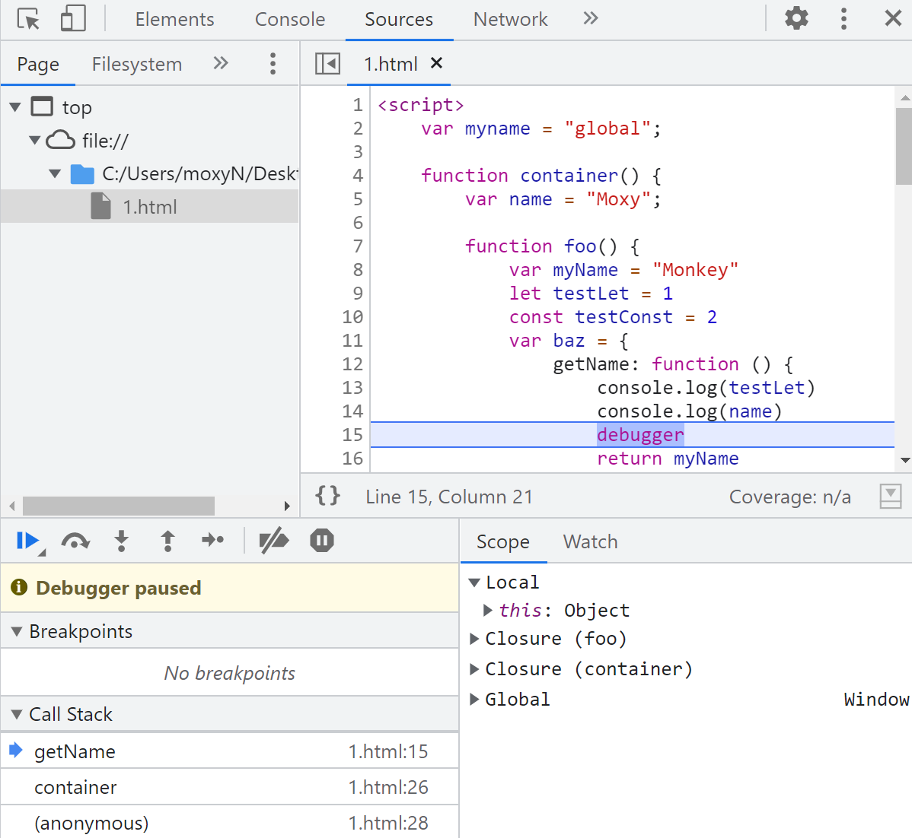Resume script execution with the play button
Screen dimensions: 912x838
(x=27, y=541)
